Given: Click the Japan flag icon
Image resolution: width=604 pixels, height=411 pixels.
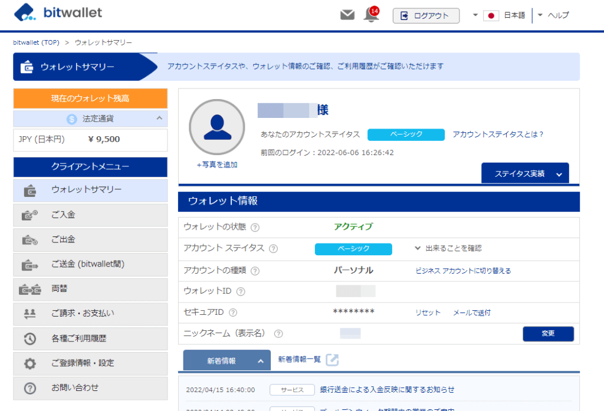Looking at the screenshot, I should point(491,15).
